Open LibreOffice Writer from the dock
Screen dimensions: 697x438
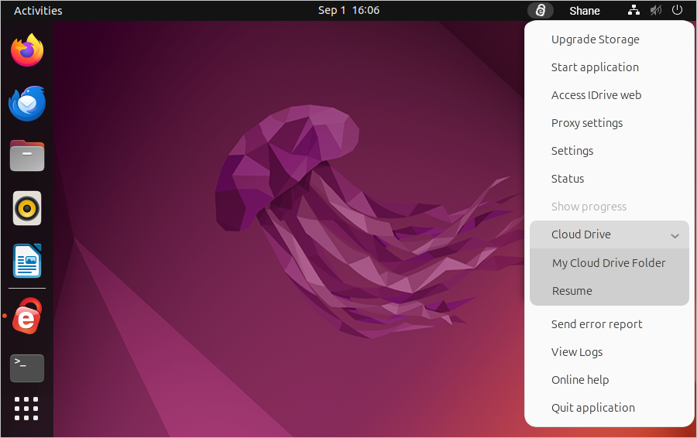[27, 261]
